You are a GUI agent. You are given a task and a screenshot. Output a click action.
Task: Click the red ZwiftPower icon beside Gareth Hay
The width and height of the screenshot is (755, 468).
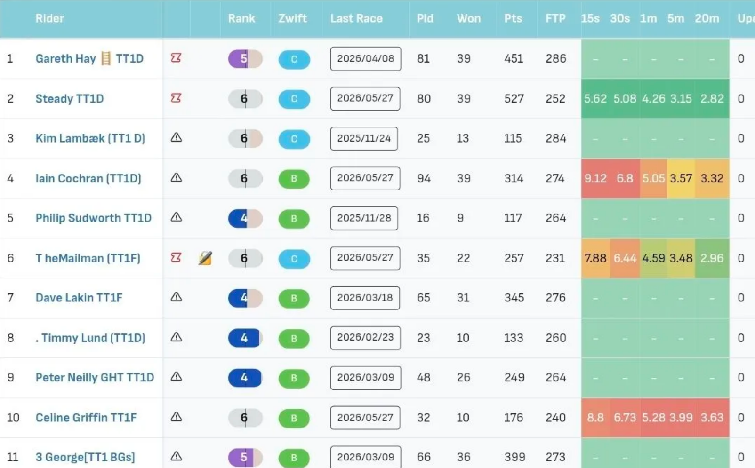[176, 58]
